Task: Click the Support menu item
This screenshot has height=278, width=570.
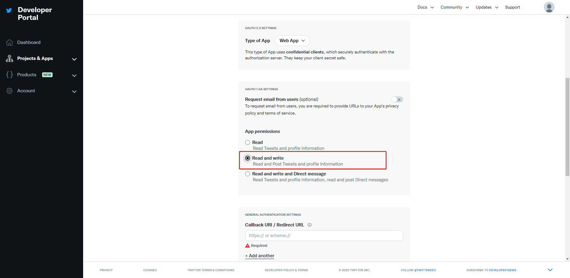Action: (x=512, y=7)
